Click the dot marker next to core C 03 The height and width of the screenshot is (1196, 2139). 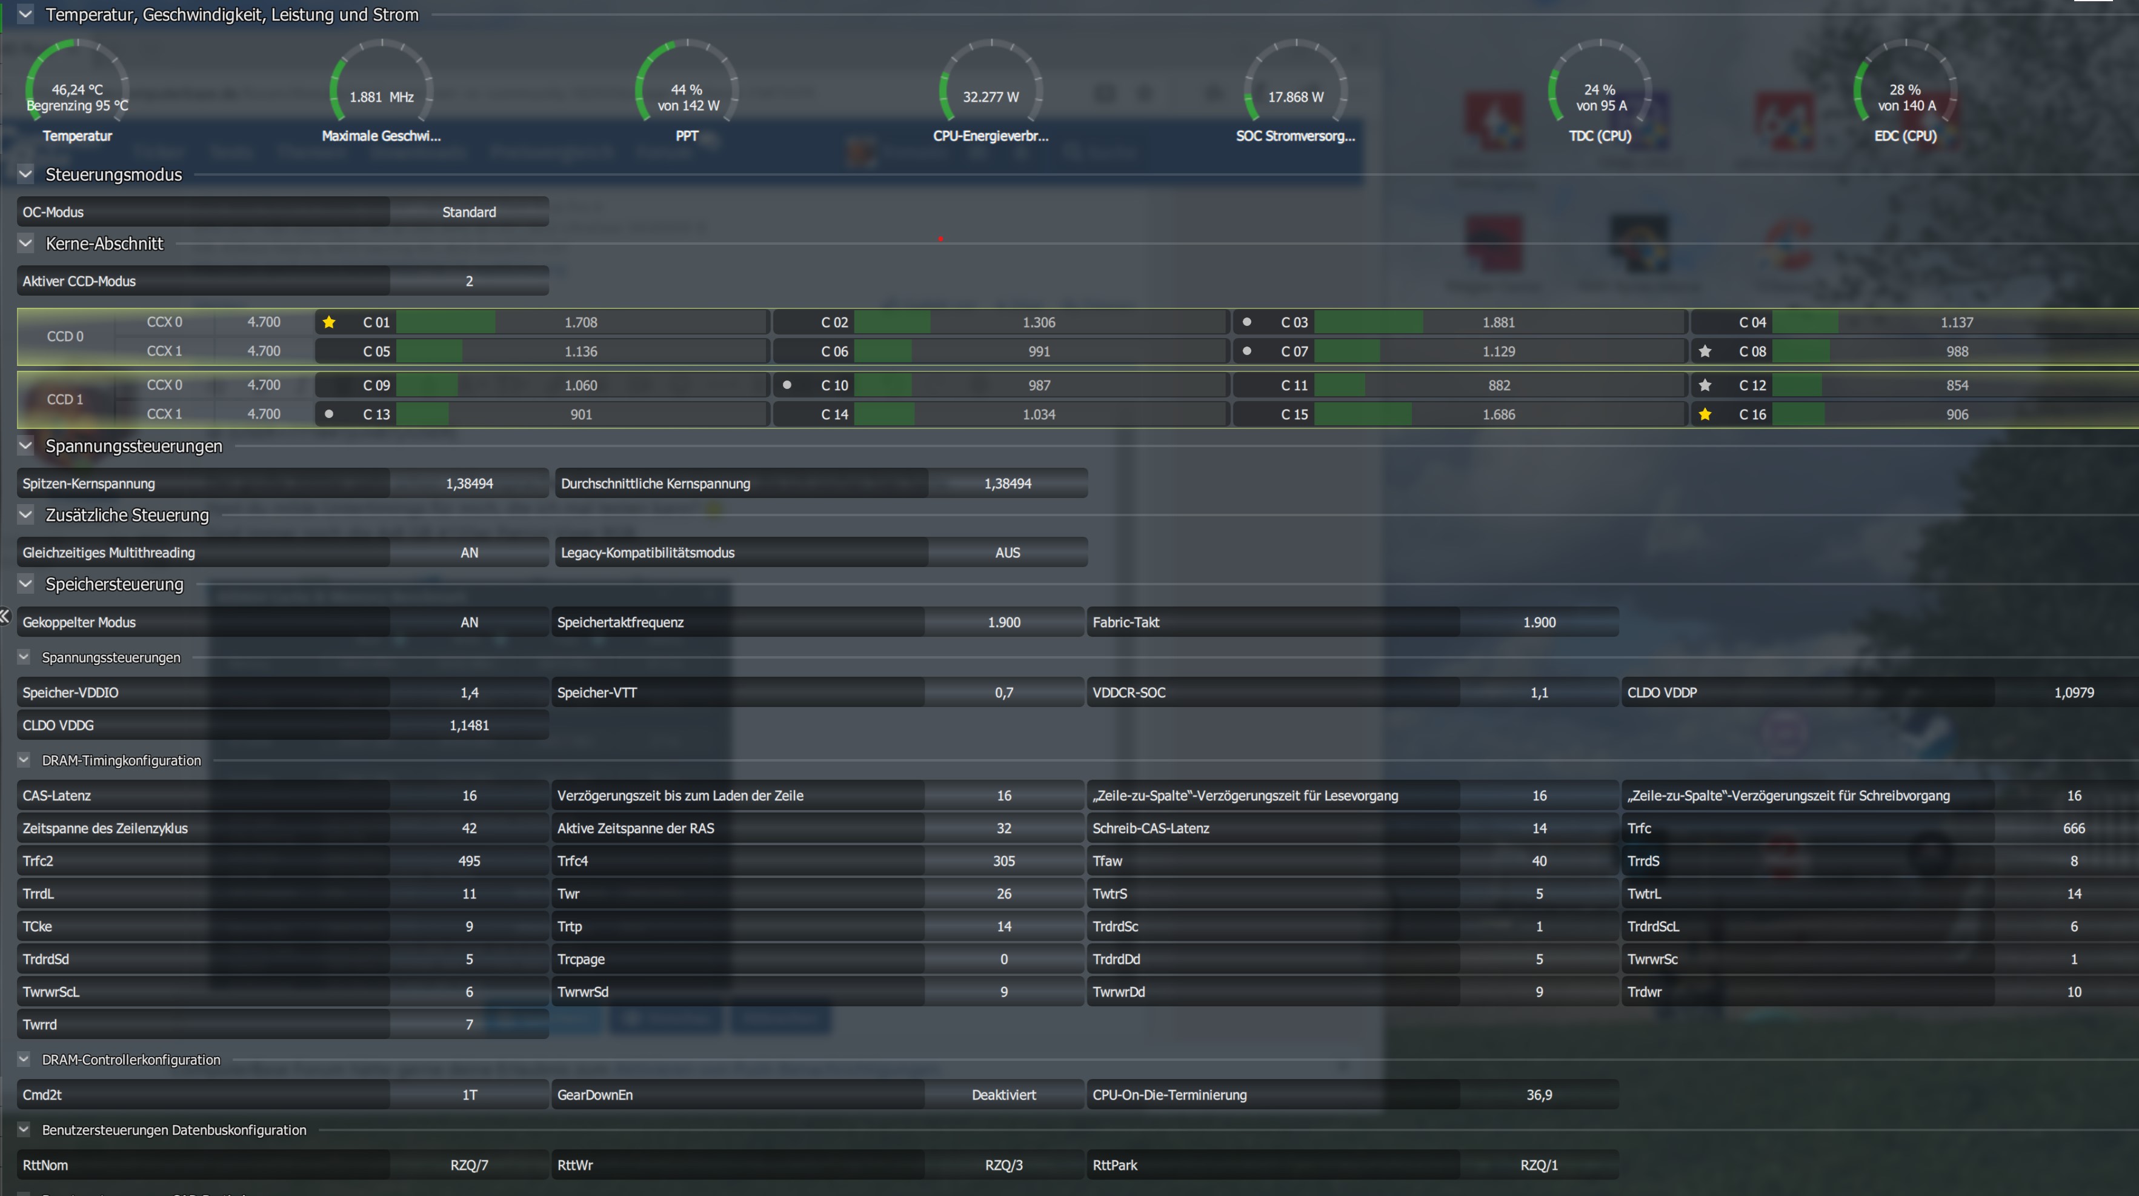[x=1246, y=322]
